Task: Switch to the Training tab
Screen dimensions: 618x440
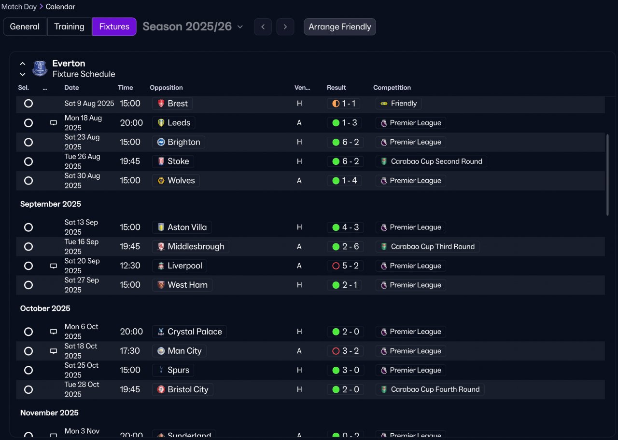Action: [69, 27]
